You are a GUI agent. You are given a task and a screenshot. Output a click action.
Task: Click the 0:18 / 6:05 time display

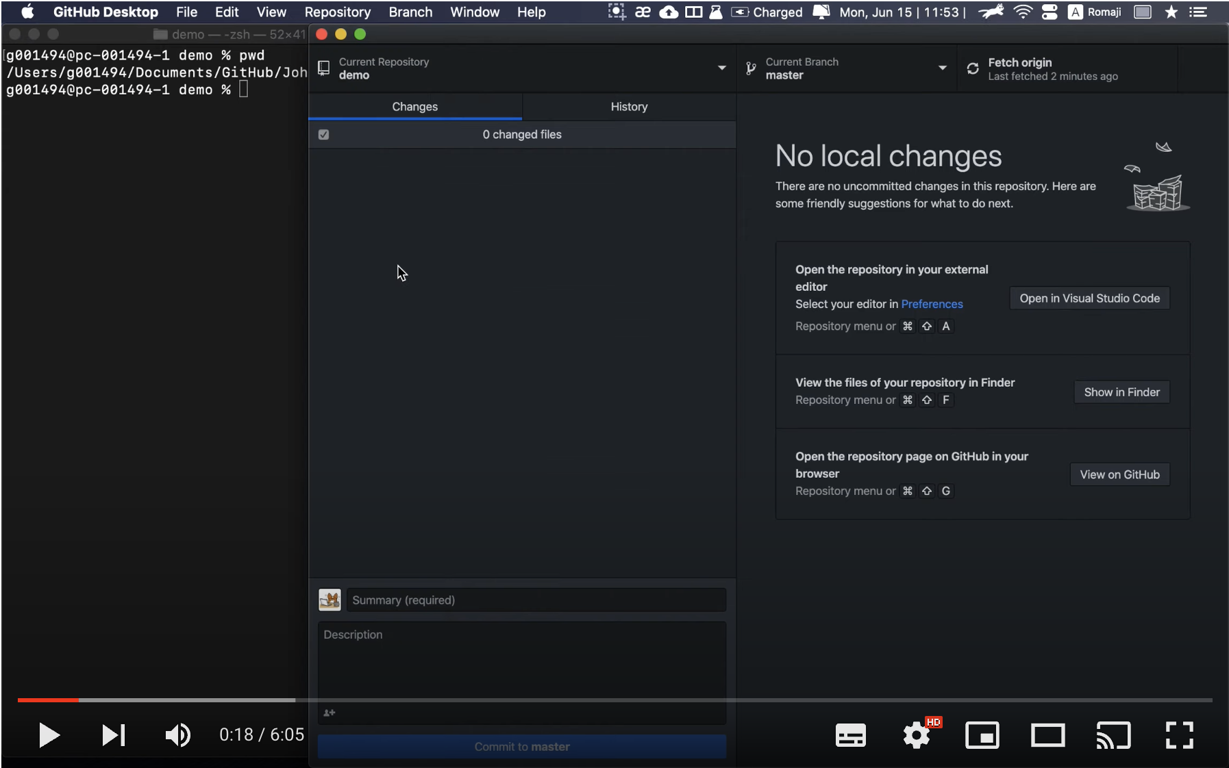[x=262, y=735]
